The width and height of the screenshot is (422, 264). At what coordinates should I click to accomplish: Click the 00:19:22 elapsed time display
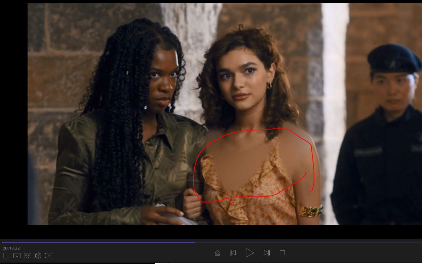(11, 248)
